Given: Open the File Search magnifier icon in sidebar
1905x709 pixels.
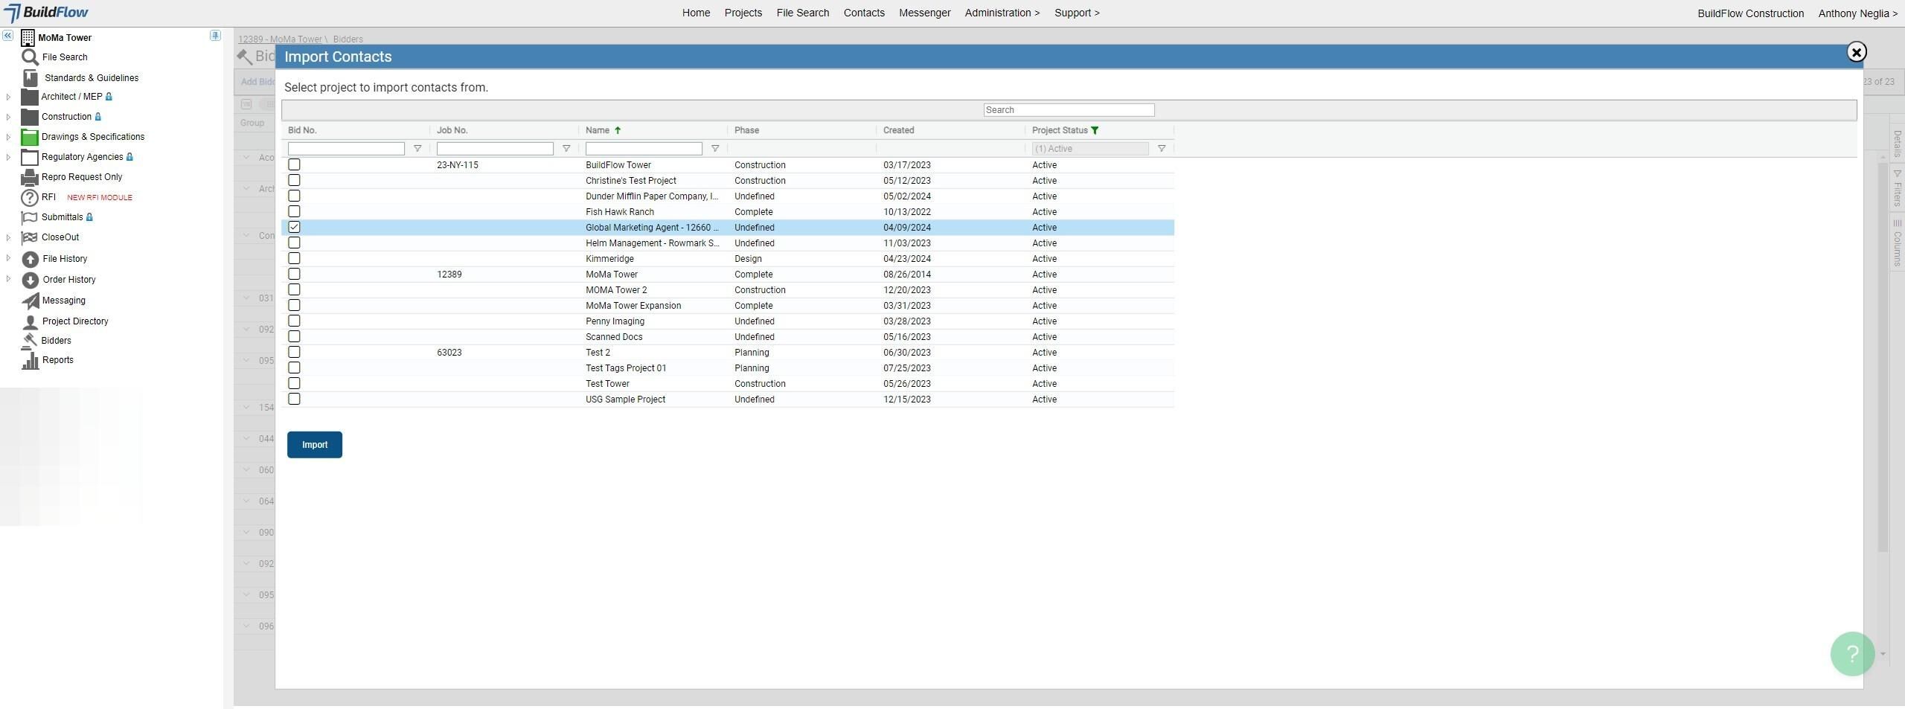Looking at the screenshot, I should point(30,57).
